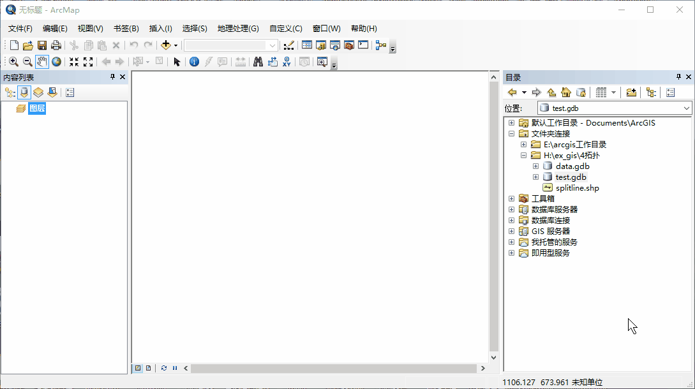Image resolution: width=695 pixels, height=389 pixels.
Task: Click the map's horizontal scrollbar right arrow
Action: point(482,368)
